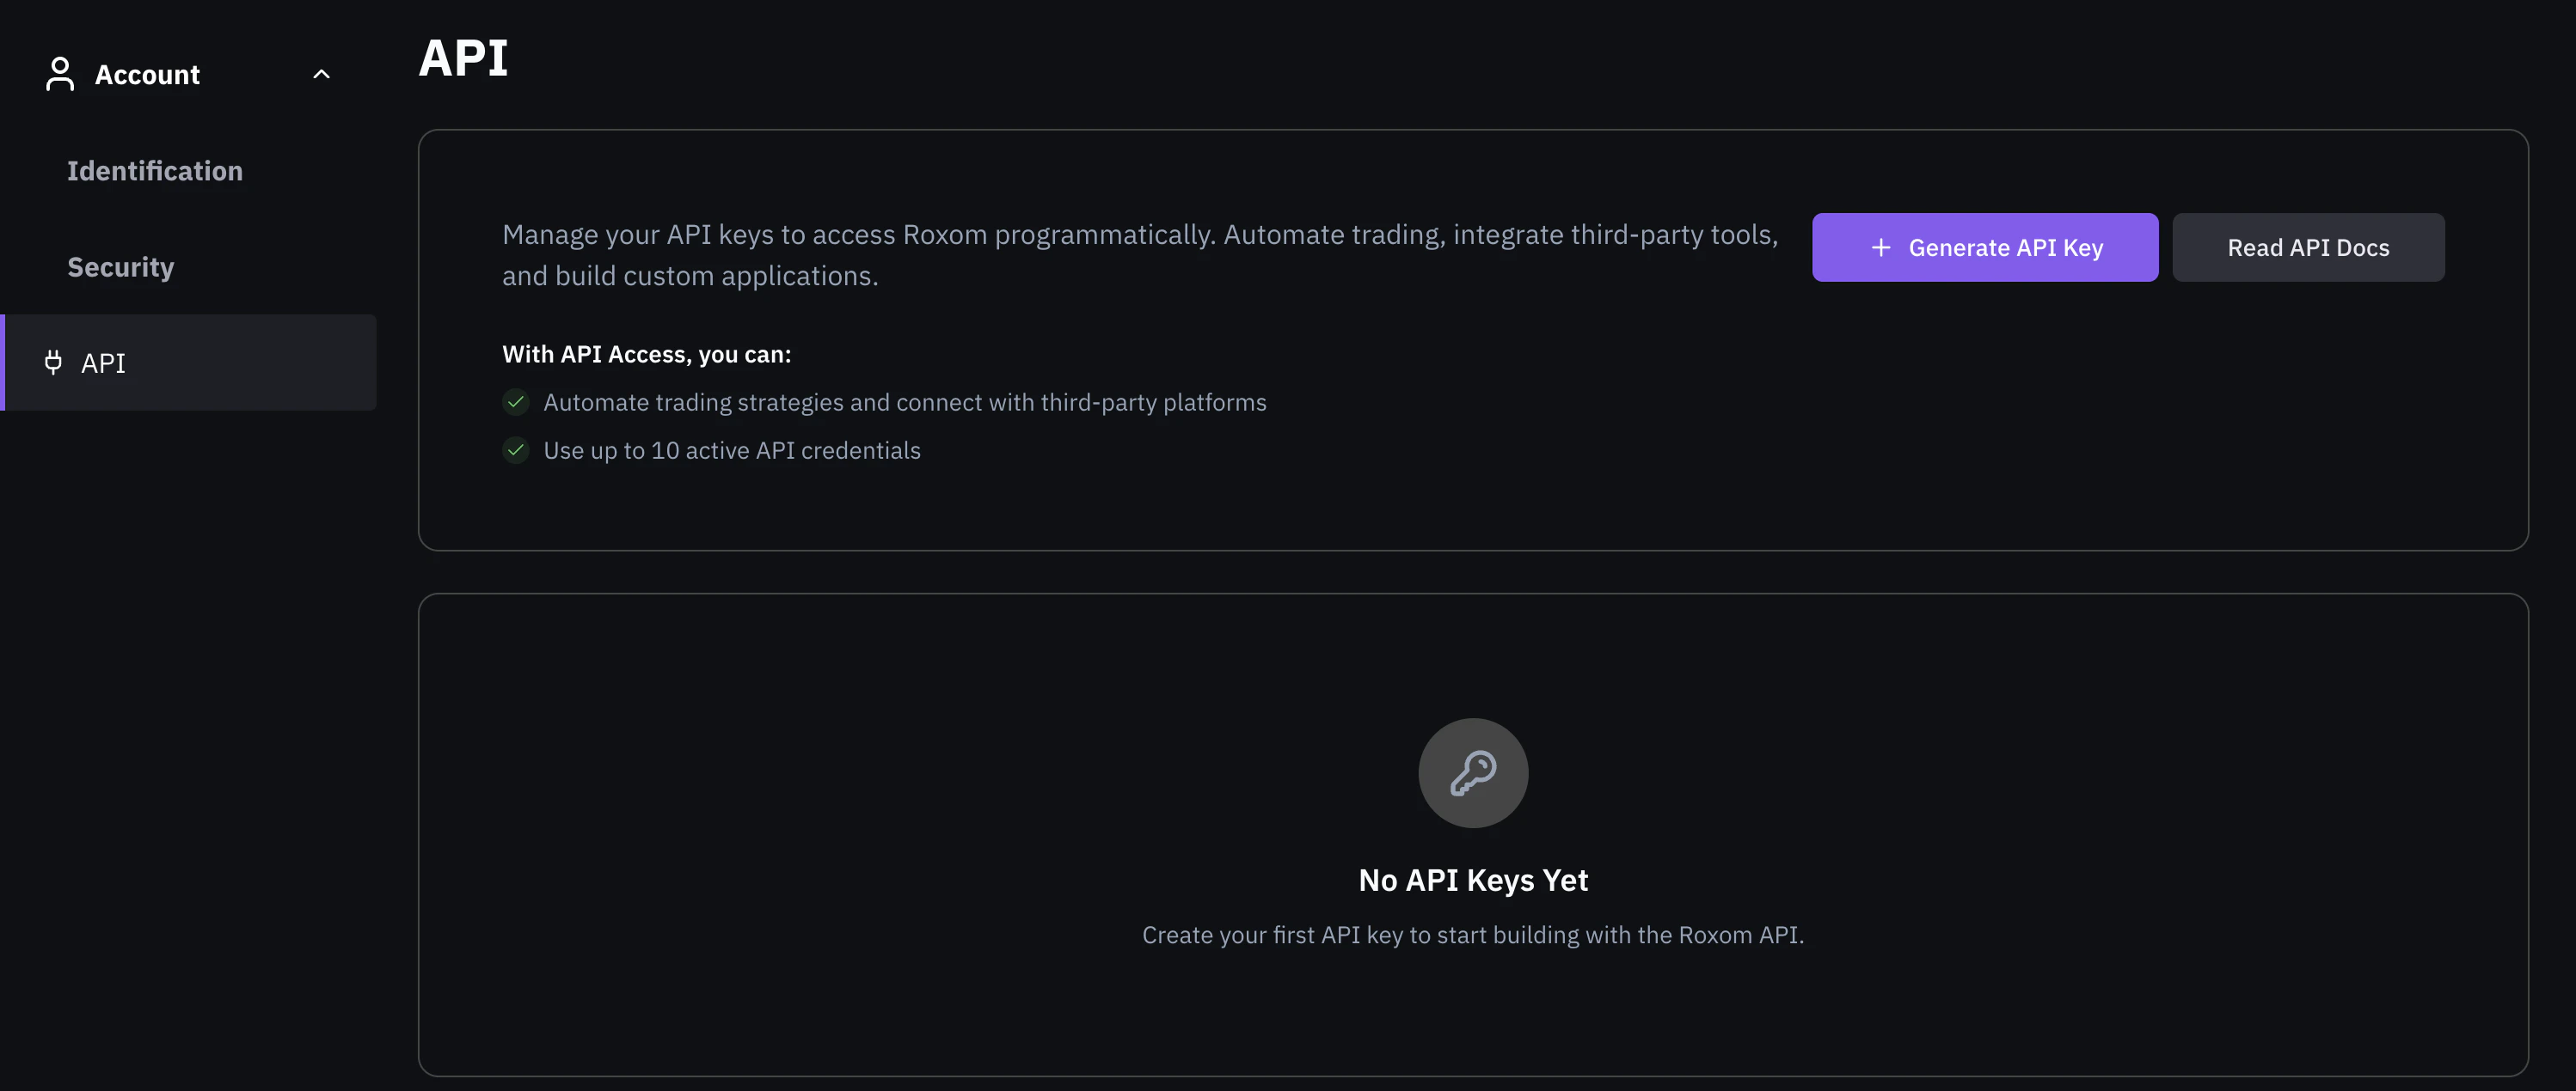Click the green checkmark beside automate trading strategies

point(515,402)
